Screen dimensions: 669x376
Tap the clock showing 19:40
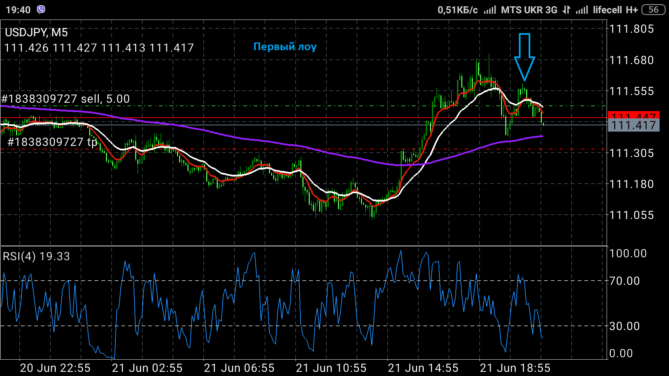(x=18, y=10)
